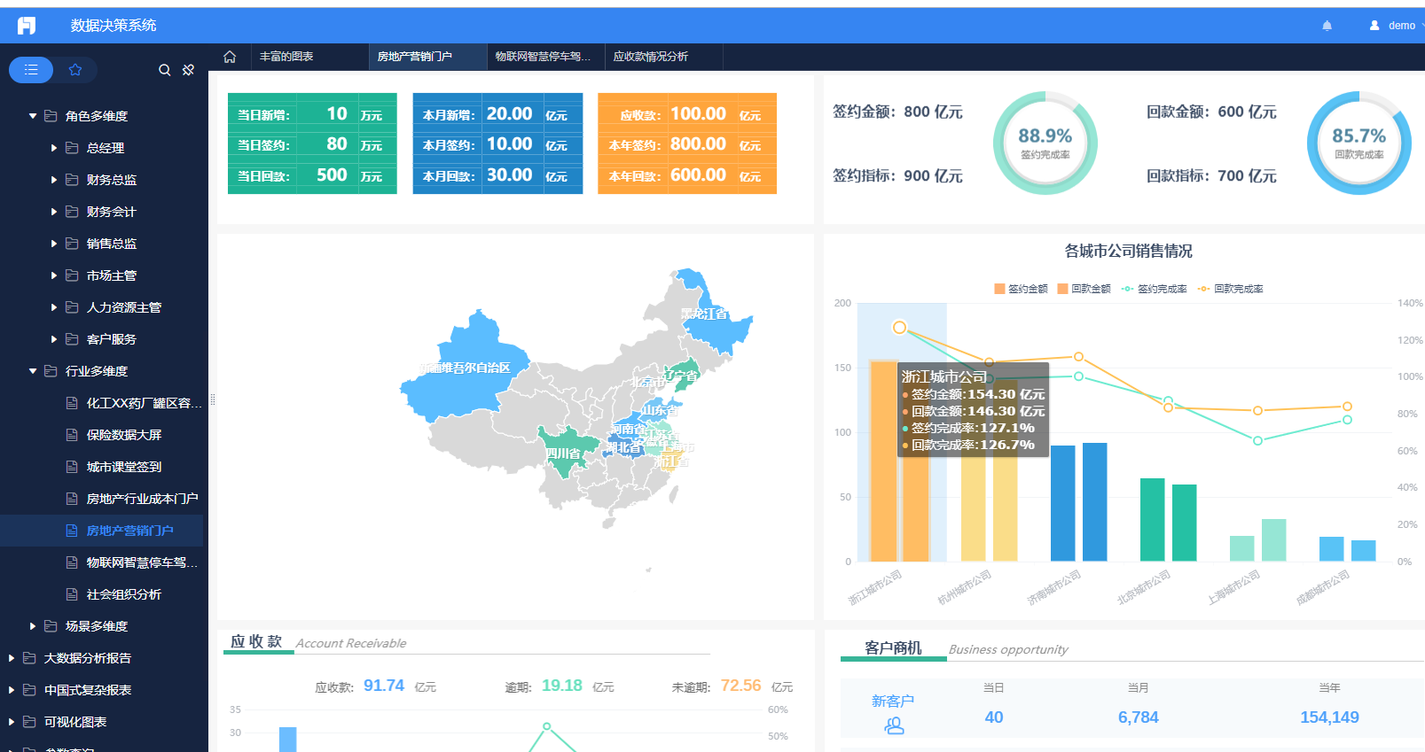Collapse the 角色多维度 folder

pos(33,116)
